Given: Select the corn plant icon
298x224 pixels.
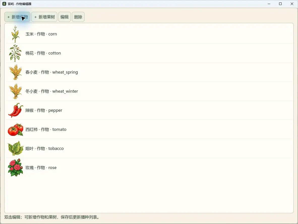Looking at the screenshot, I should click(x=15, y=34).
